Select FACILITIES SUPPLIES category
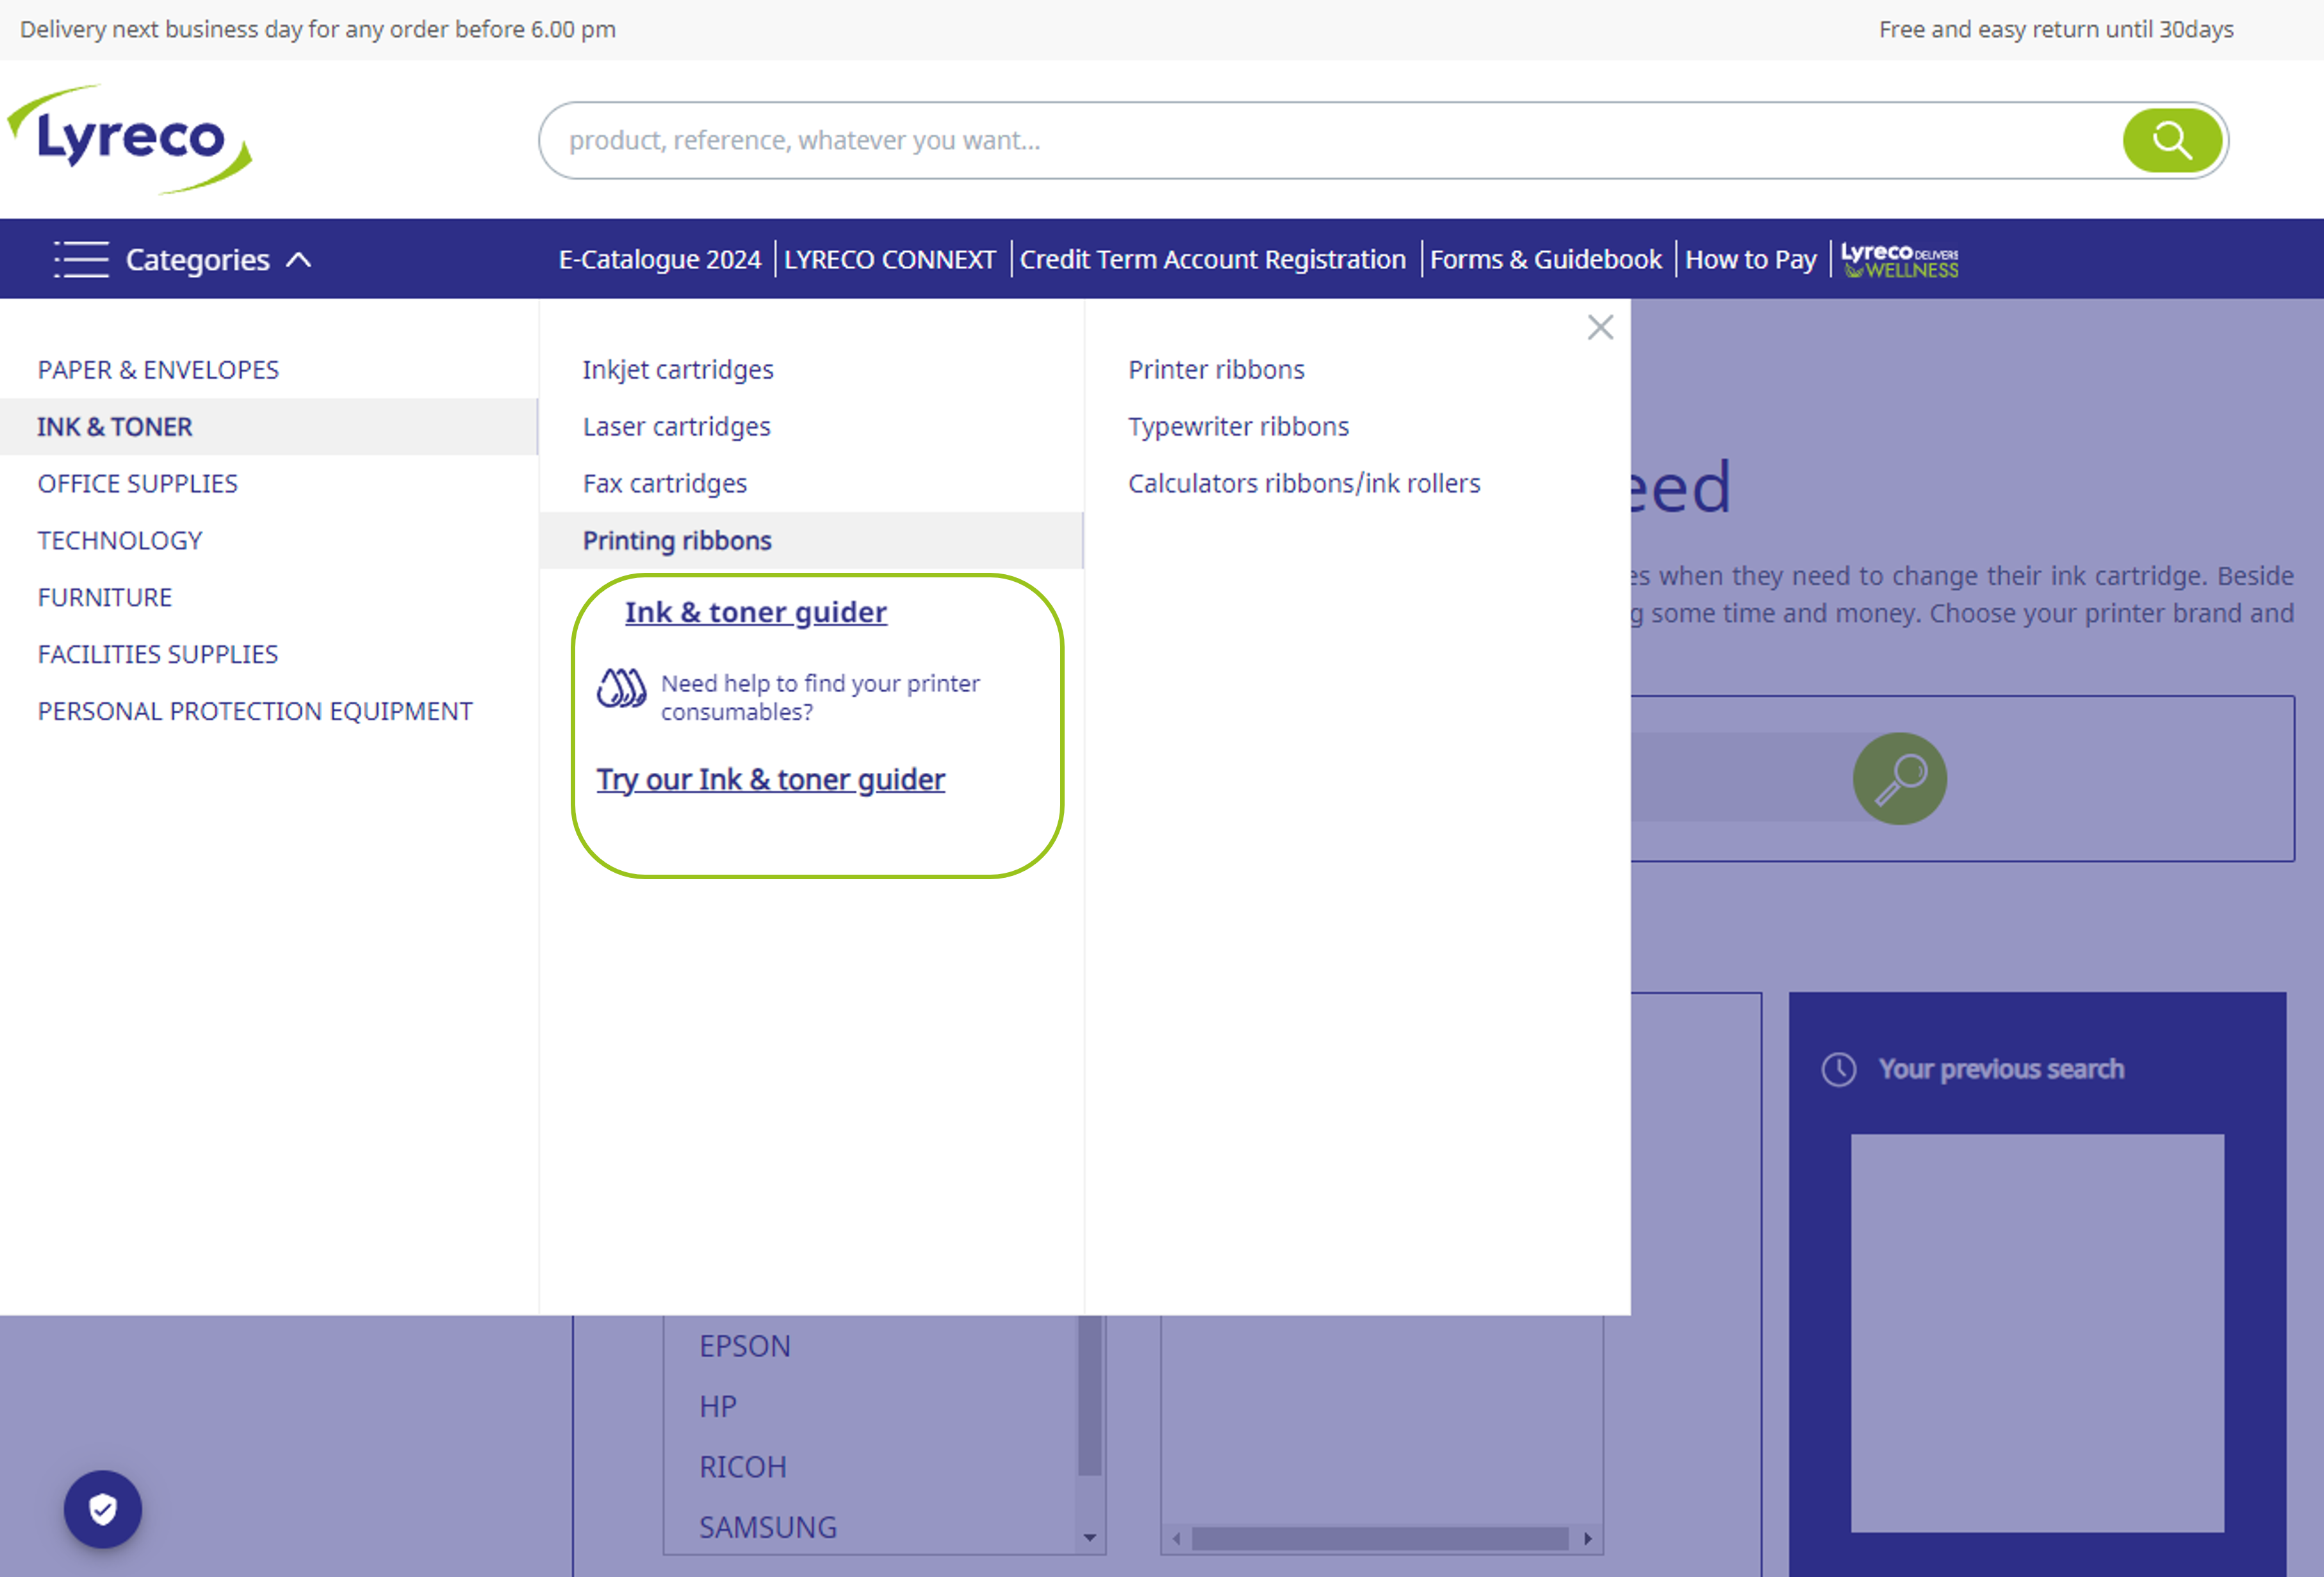This screenshot has height=1577, width=2324. click(158, 654)
